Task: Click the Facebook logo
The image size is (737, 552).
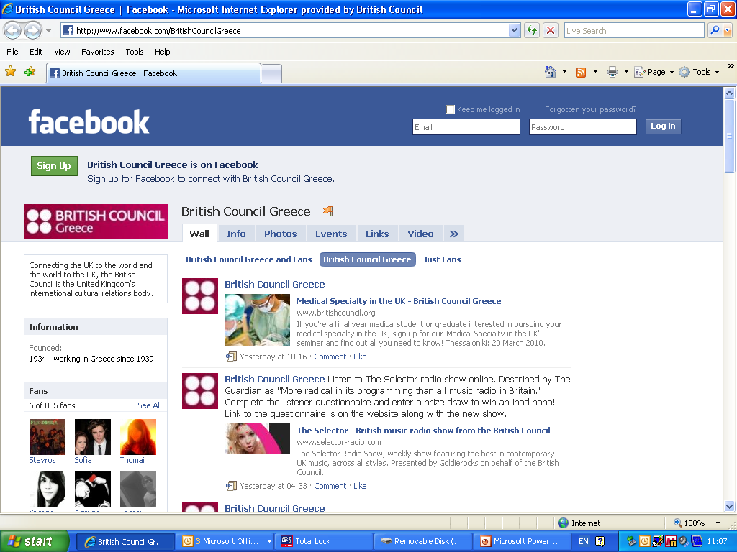Action: tap(89, 121)
